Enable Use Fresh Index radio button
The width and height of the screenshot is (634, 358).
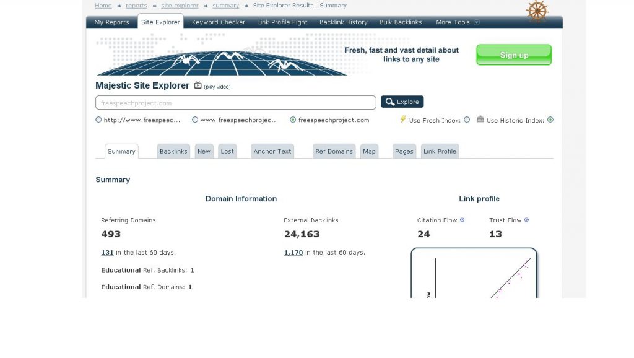(x=467, y=120)
